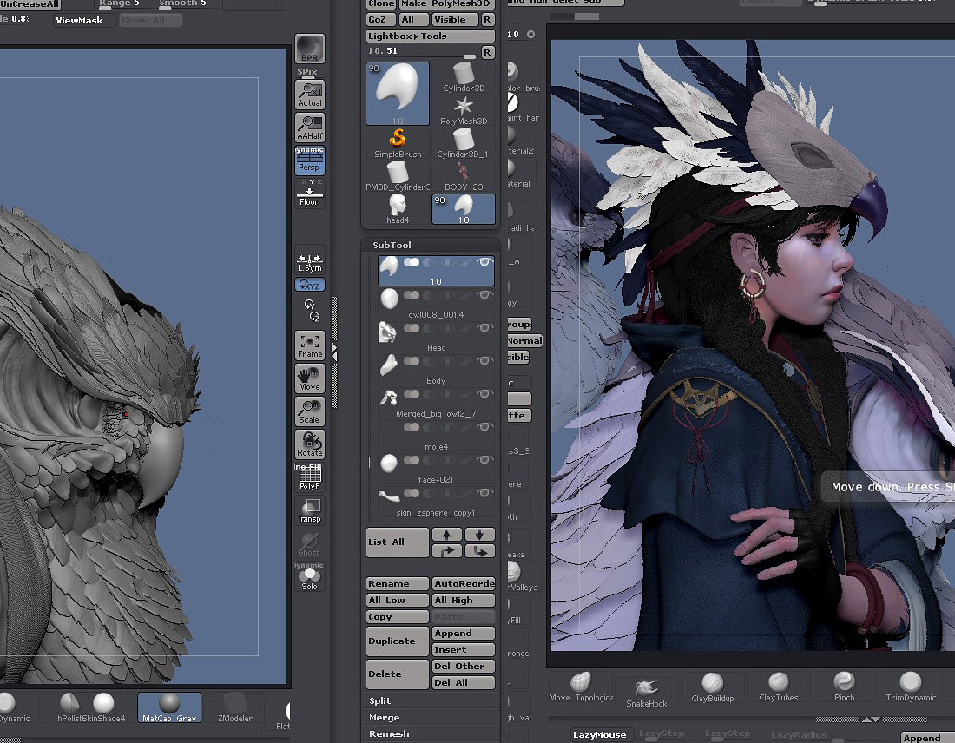The width and height of the screenshot is (955, 743).
Task: Click the Frame view icon
Action: (x=309, y=345)
